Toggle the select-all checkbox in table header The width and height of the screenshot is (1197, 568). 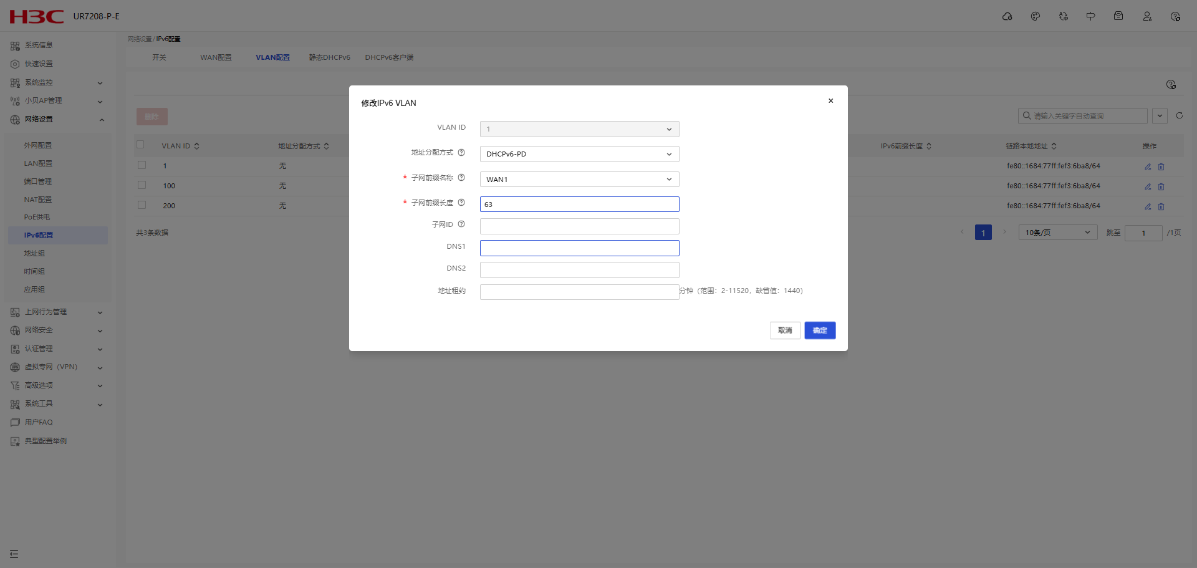pyautogui.click(x=140, y=145)
